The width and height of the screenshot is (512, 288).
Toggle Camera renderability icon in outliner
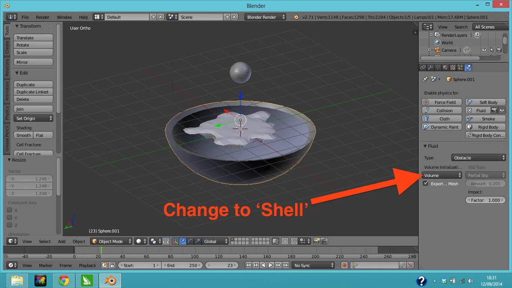499,50
